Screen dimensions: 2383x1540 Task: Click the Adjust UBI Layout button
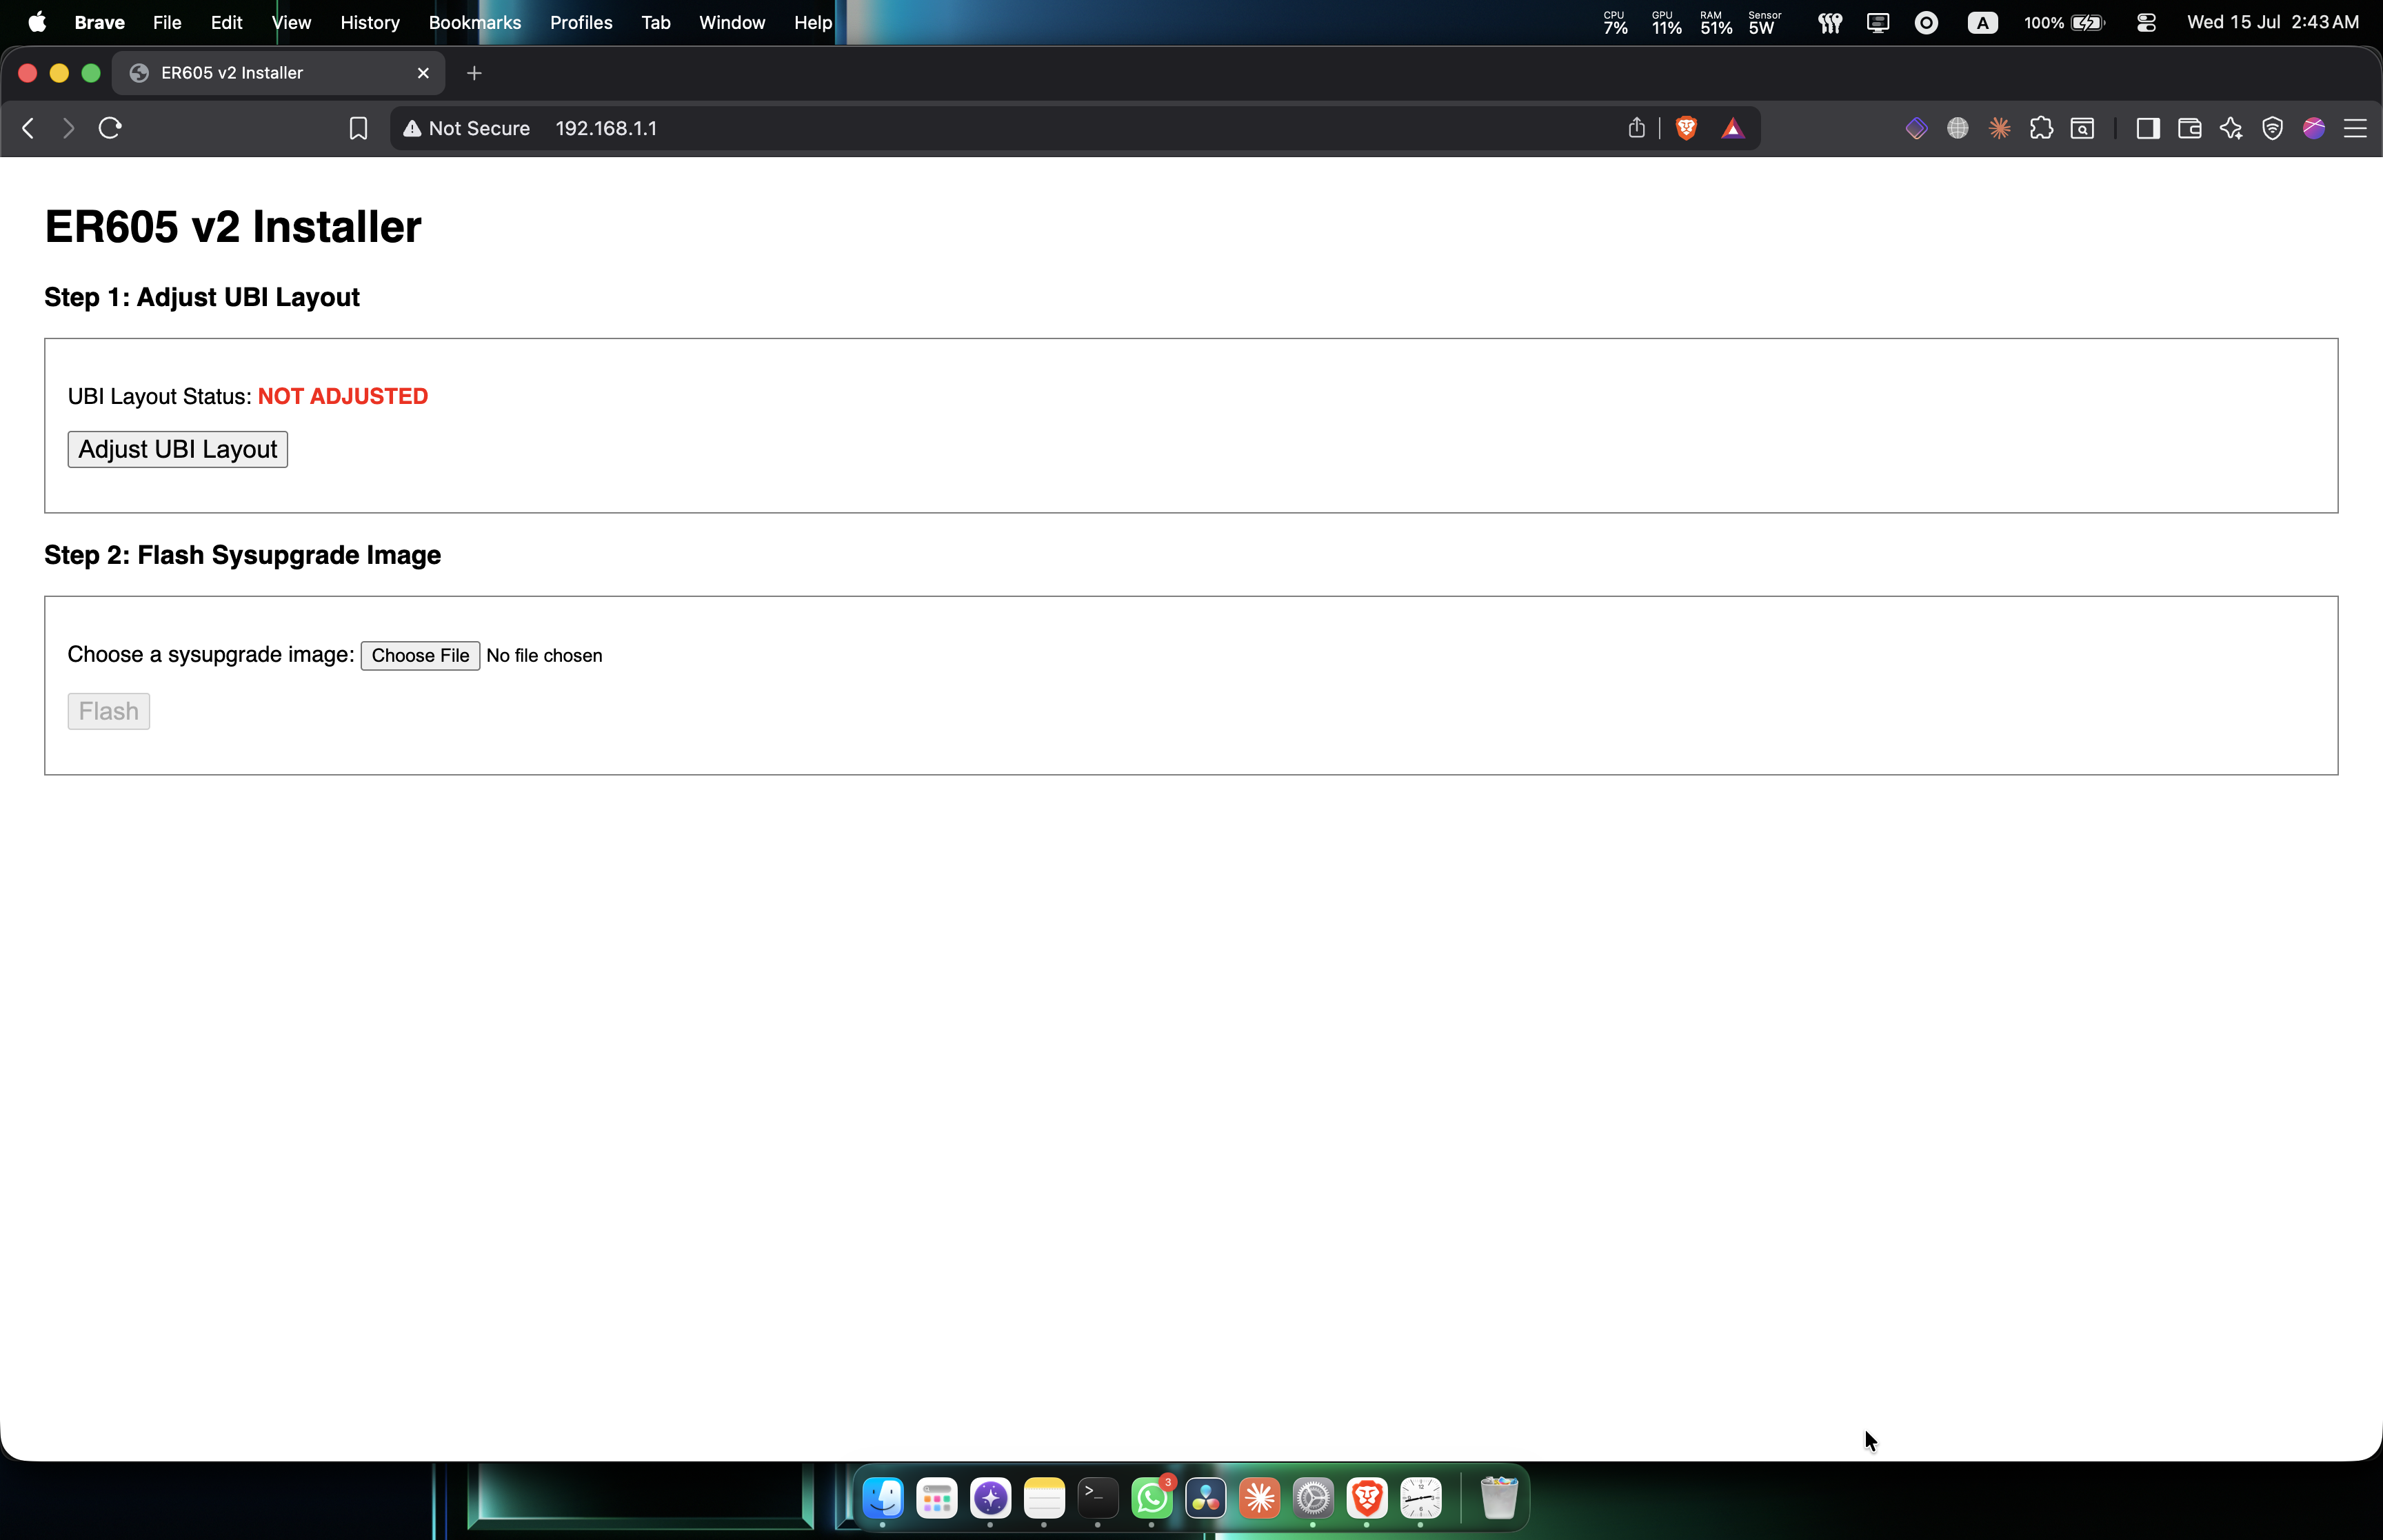(177, 449)
